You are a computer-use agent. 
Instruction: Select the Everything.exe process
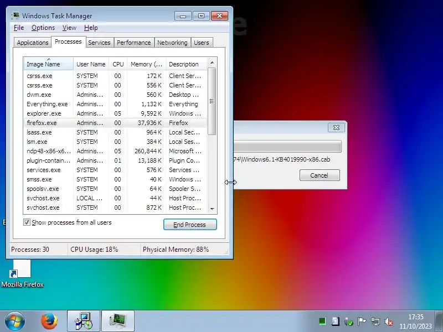click(x=116, y=104)
